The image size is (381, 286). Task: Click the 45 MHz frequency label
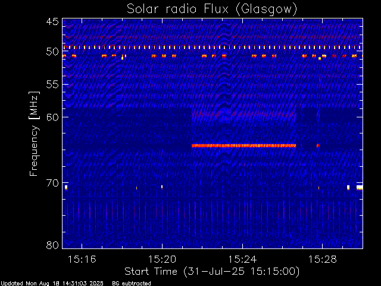coord(52,22)
